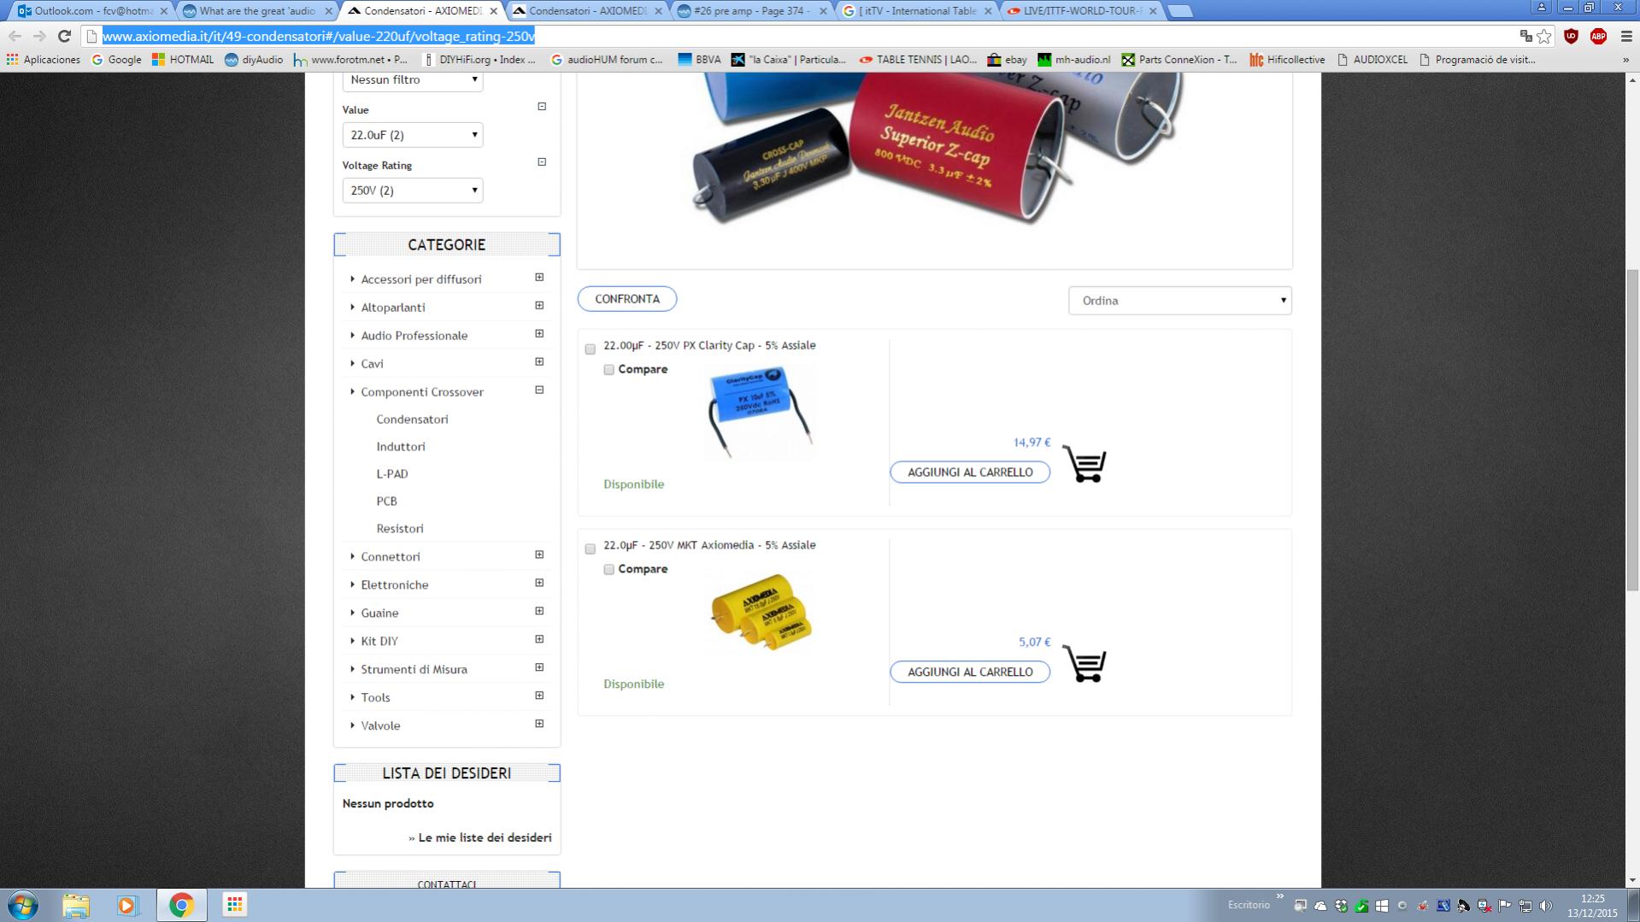The width and height of the screenshot is (1640, 922).
Task: Open the Windows Start button
Action: [x=23, y=905]
